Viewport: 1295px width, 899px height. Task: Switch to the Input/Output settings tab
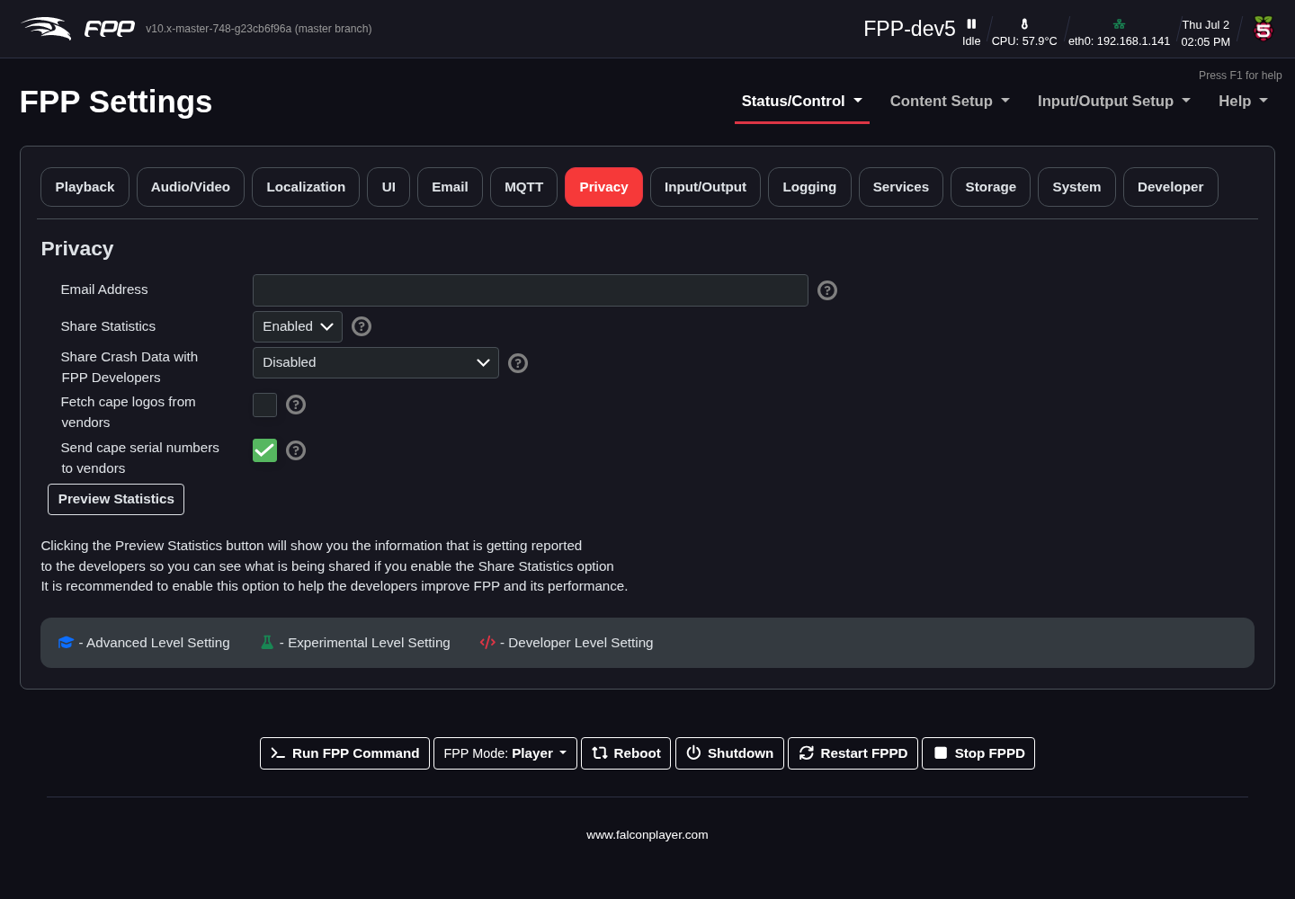(705, 187)
